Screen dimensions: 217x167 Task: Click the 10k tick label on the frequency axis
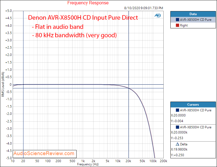click(118, 161)
